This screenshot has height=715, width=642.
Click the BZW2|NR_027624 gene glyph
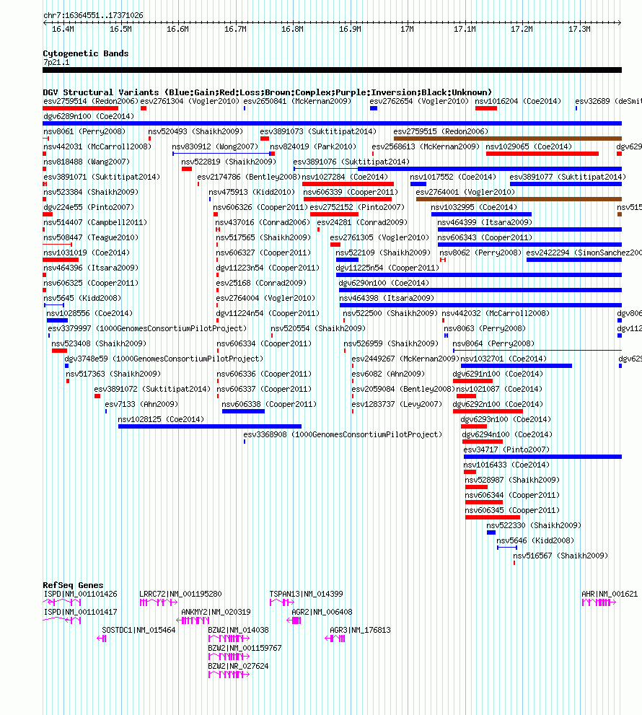point(229,675)
